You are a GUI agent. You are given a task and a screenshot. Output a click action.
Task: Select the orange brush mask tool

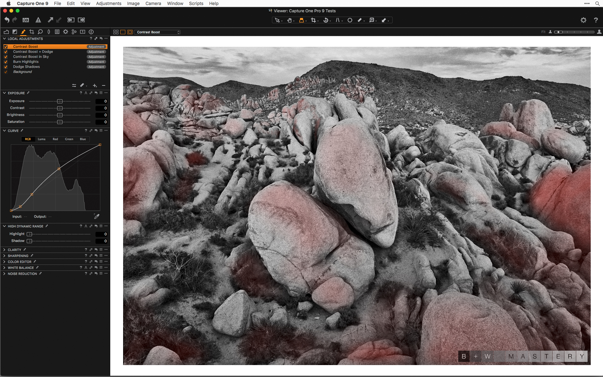(x=301, y=20)
